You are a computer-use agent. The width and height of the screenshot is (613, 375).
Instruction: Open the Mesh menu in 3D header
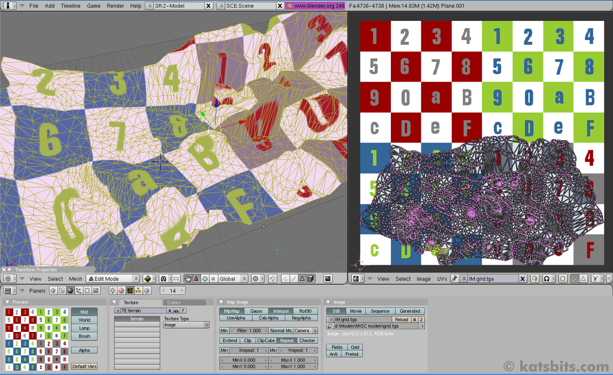click(75, 279)
